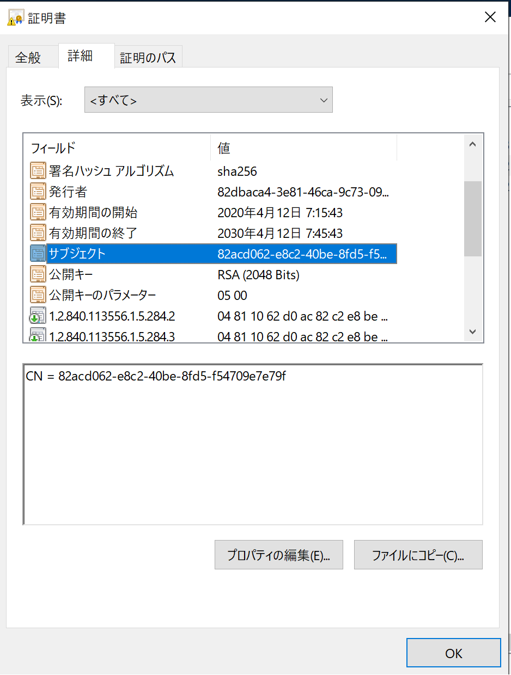511x675 pixels.
Task: Click the 公開キーのパラメーター field icon
Action: (x=38, y=295)
